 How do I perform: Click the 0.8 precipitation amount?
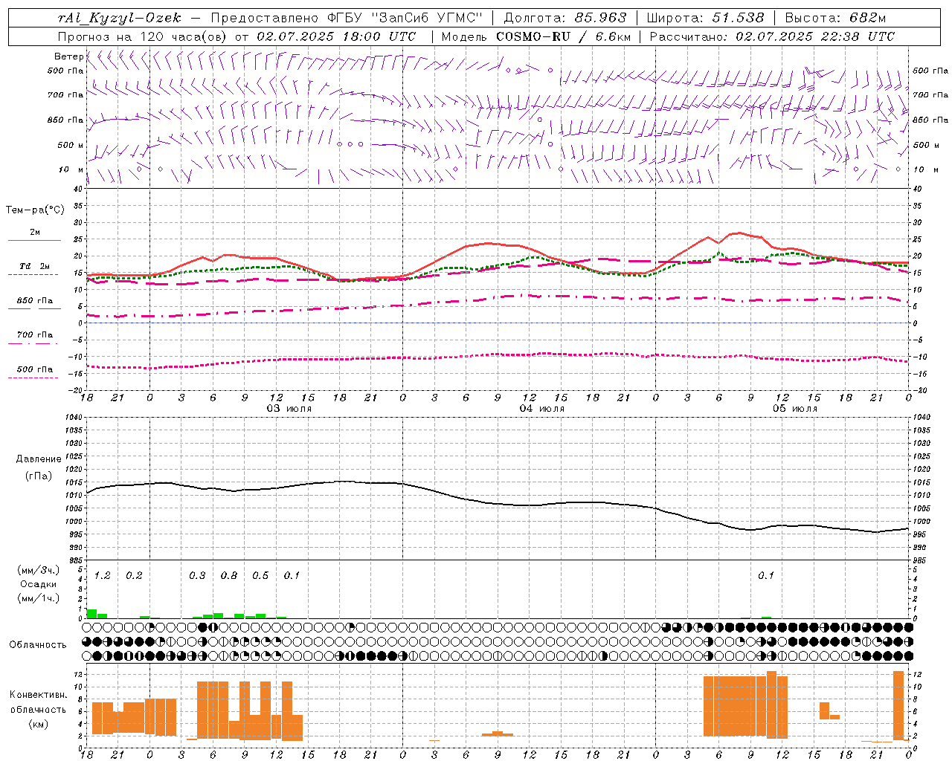(229, 576)
